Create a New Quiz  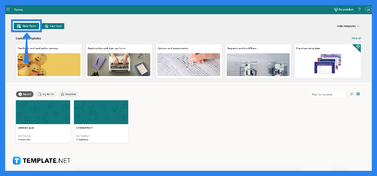(x=53, y=26)
